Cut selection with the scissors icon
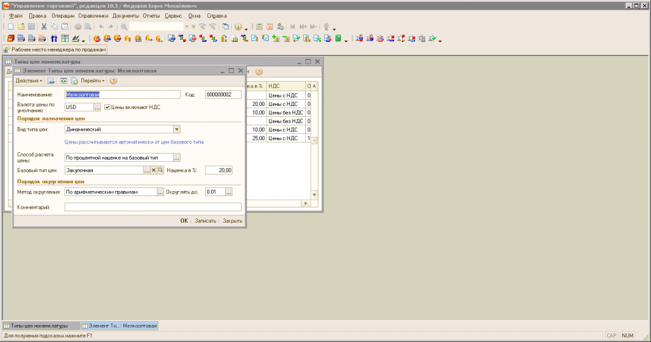The height and width of the screenshot is (342, 651). coord(44,27)
